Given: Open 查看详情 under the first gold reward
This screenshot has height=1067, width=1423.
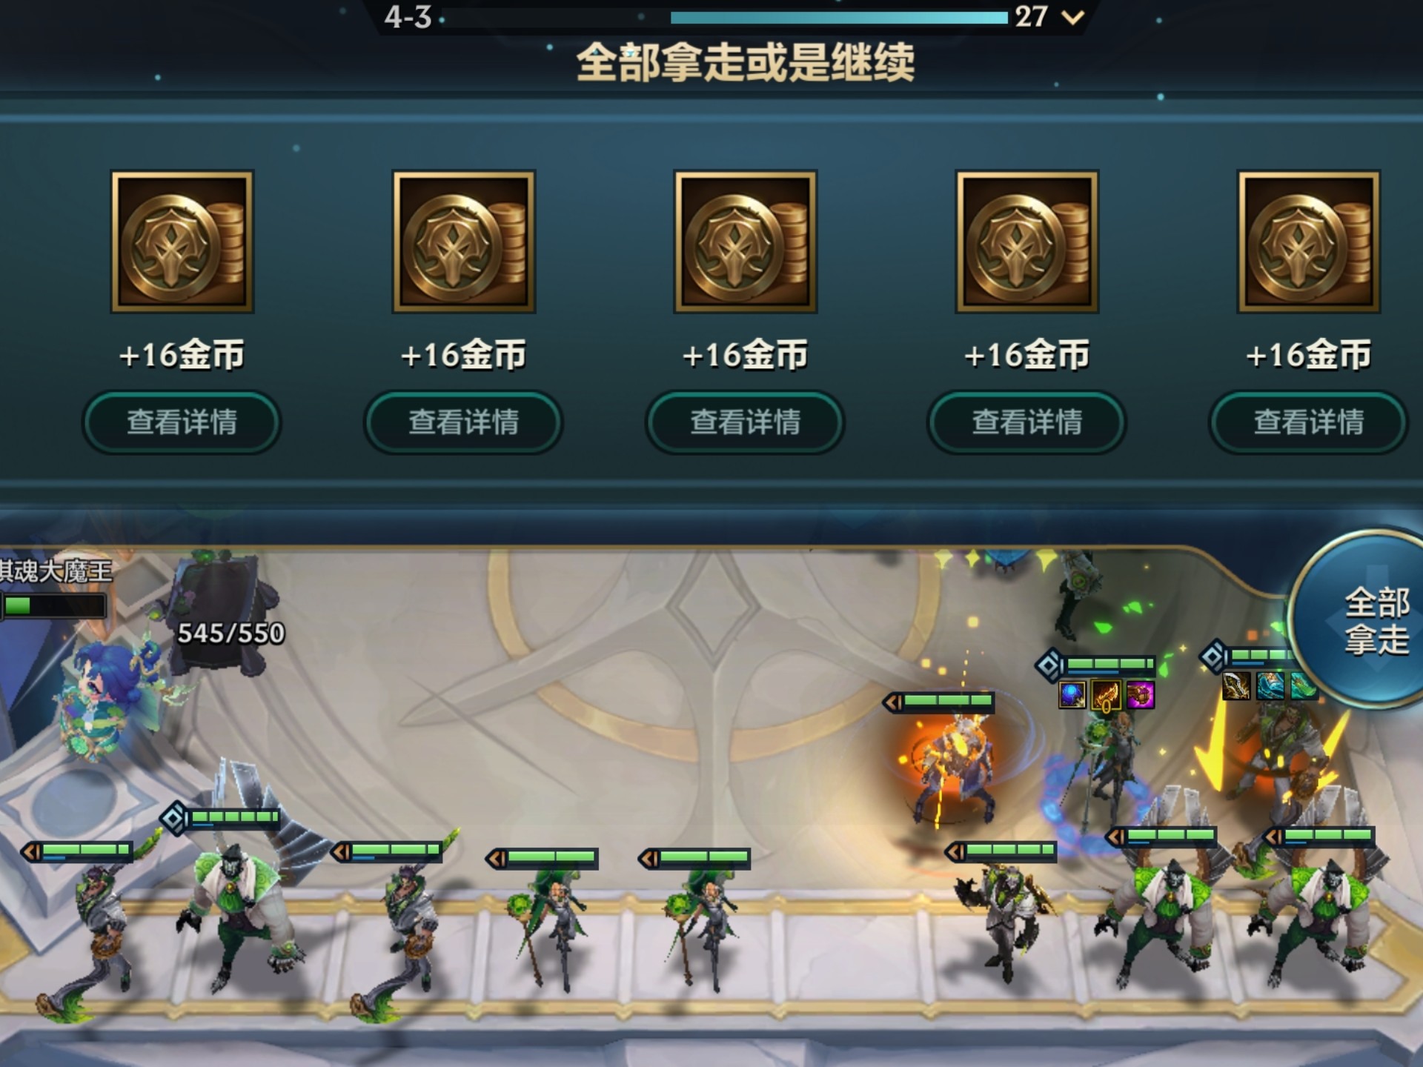Looking at the screenshot, I should coord(182,422).
